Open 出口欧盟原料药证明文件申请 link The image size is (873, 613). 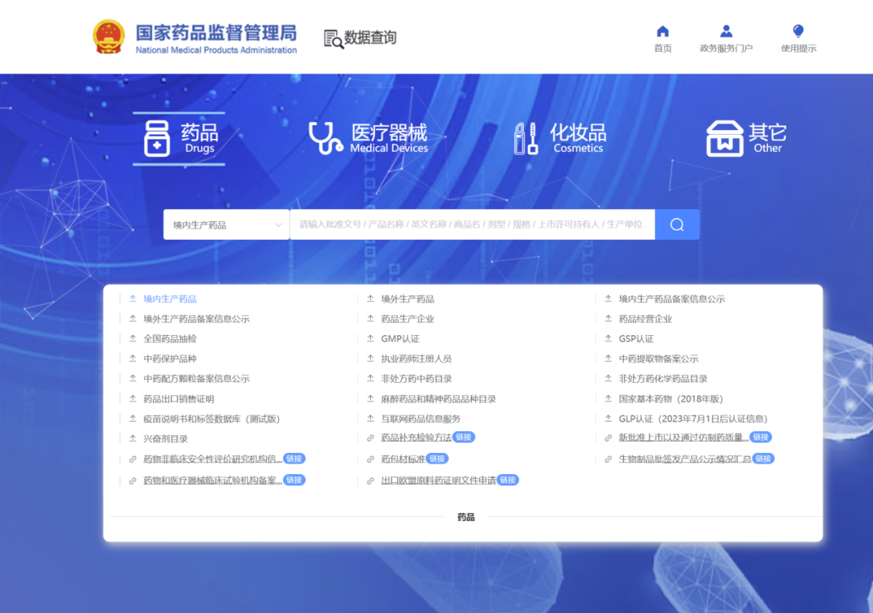click(439, 480)
